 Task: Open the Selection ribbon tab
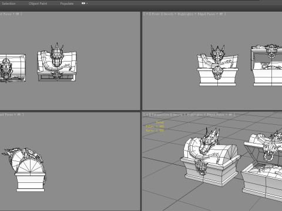(8, 4)
